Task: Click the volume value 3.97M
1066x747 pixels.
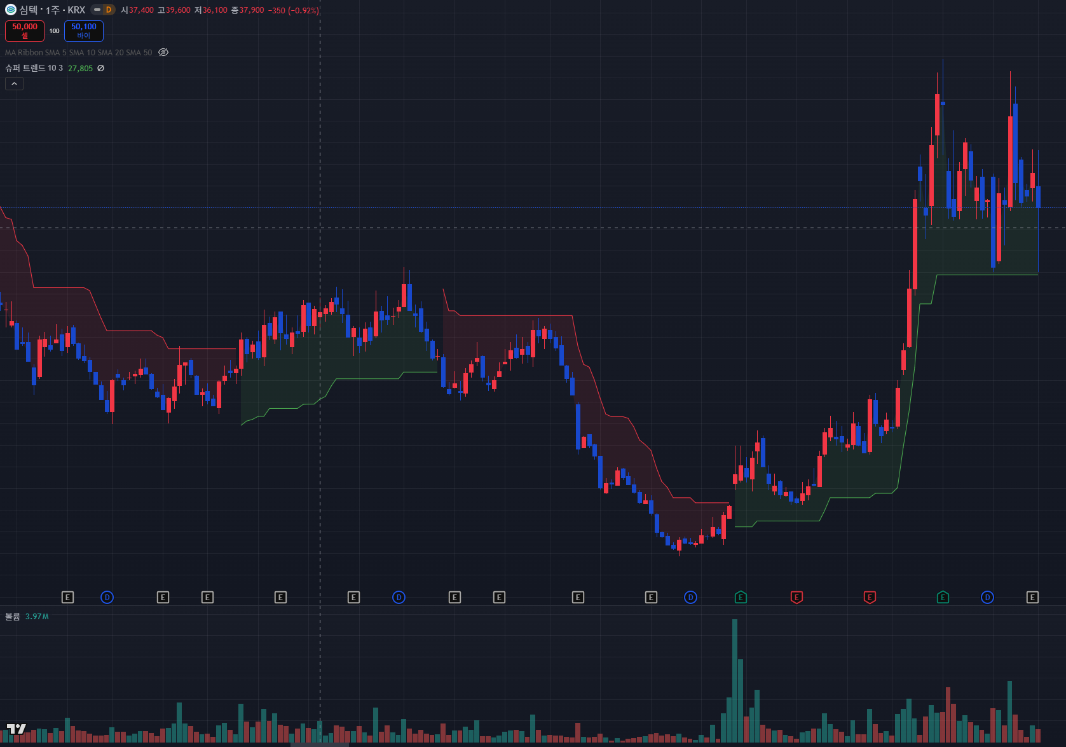Action: pyautogui.click(x=37, y=617)
